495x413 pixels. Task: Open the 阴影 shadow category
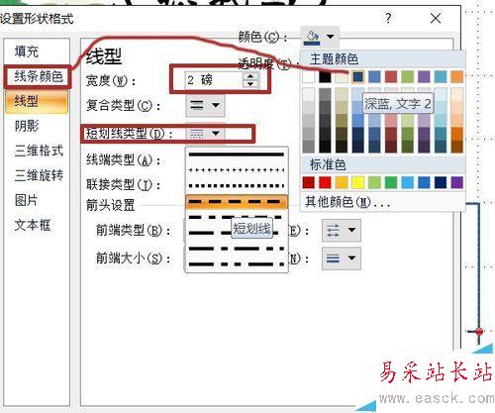pyautogui.click(x=27, y=126)
